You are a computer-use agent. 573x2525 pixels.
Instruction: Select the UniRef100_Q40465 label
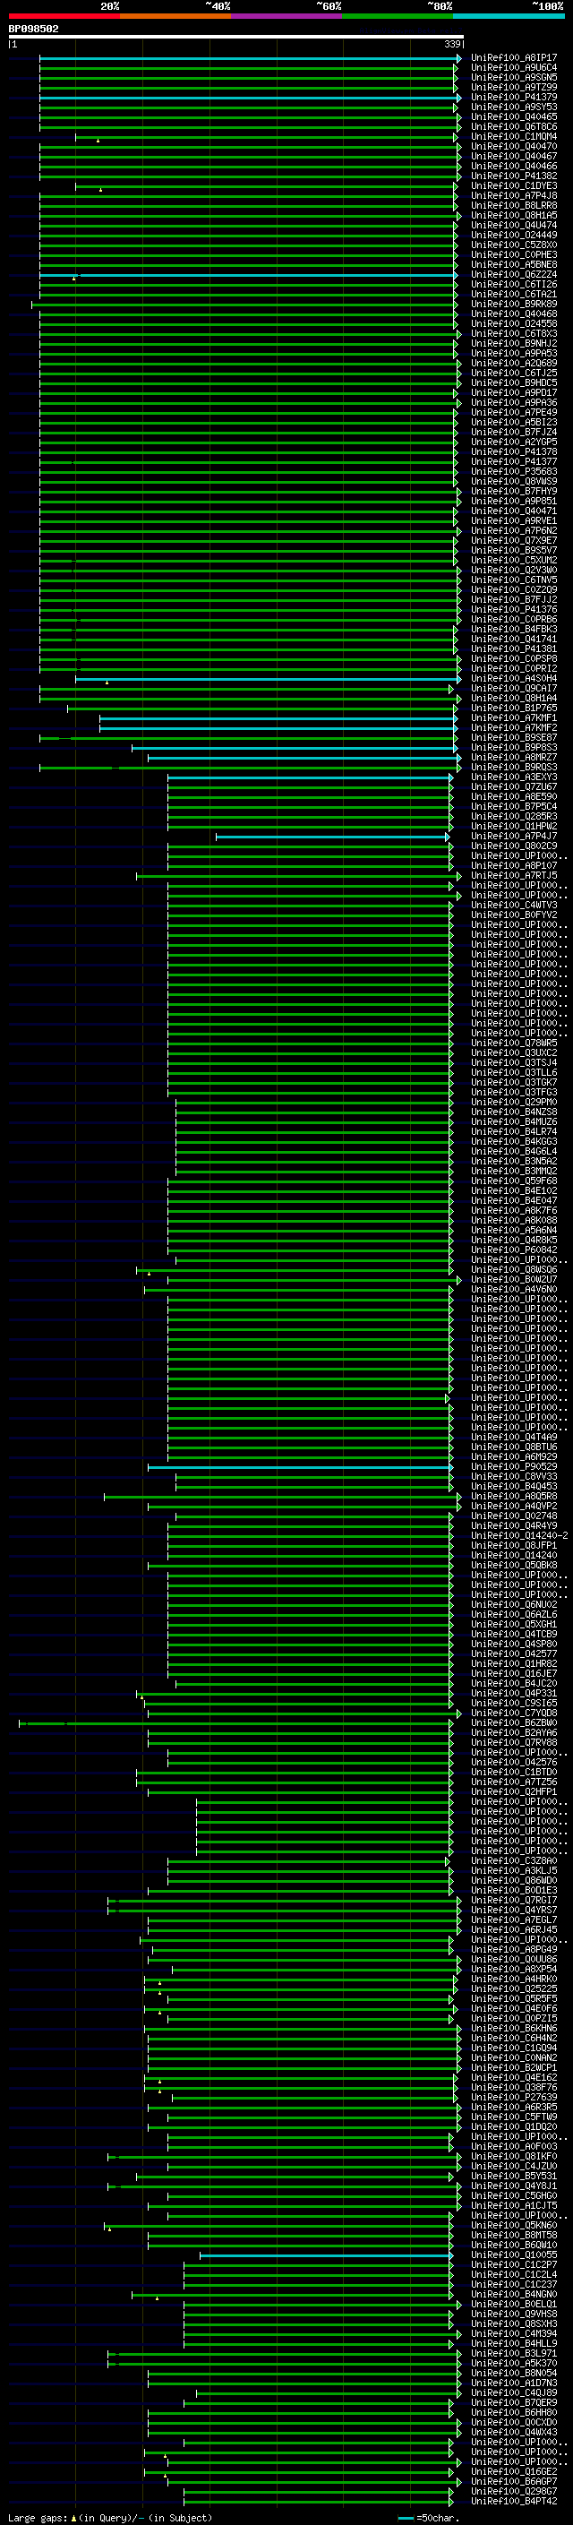tap(513, 116)
